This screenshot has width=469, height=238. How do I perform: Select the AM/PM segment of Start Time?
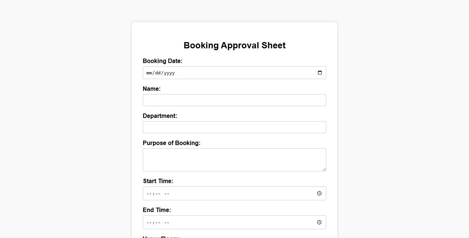167,194
